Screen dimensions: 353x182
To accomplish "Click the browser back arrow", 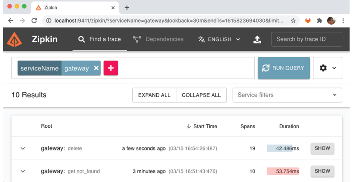I will coord(11,21).
